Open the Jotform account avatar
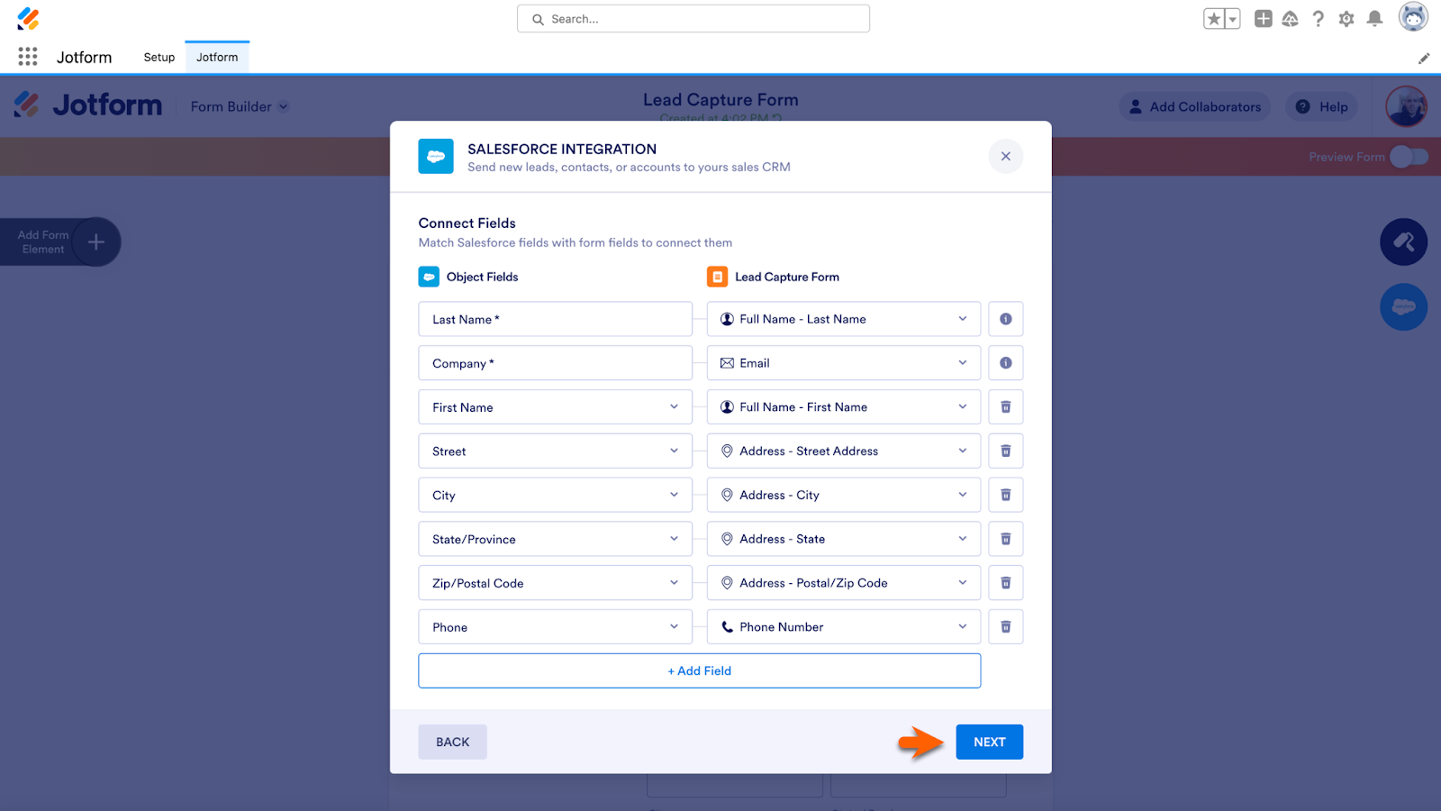 pos(1406,106)
